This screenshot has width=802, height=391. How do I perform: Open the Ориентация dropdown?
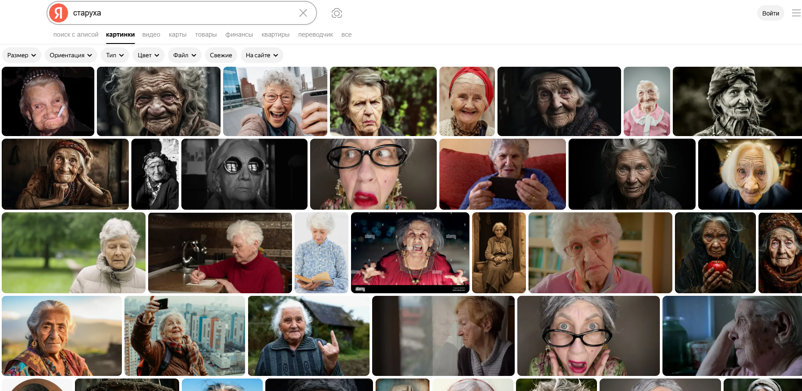71,55
